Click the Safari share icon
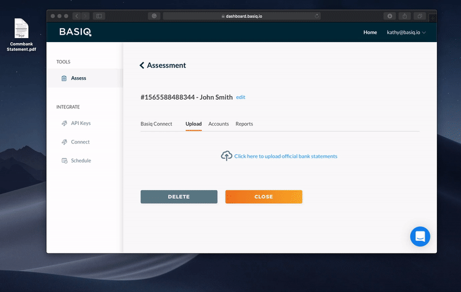This screenshot has width=461, height=292. point(405,16)
